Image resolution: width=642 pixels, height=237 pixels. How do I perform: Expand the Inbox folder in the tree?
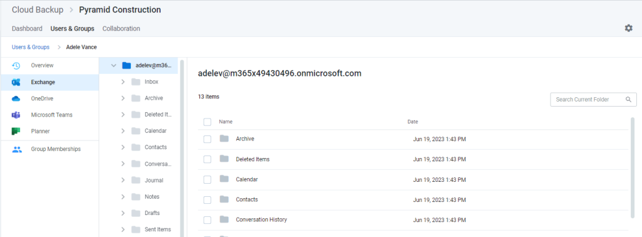(x=123, y=82)
